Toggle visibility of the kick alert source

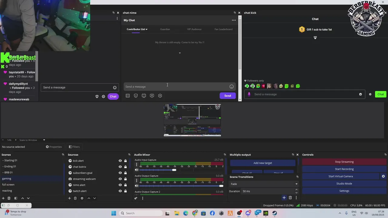120,161
